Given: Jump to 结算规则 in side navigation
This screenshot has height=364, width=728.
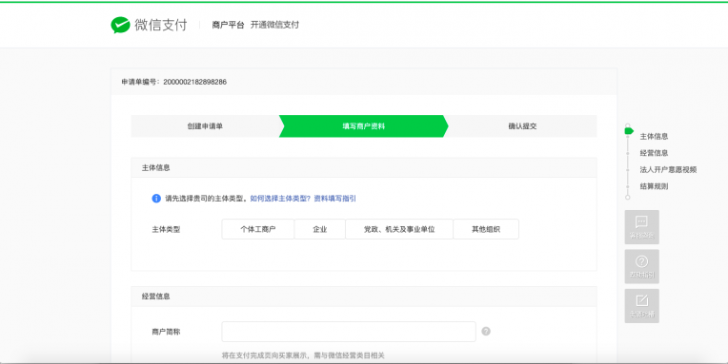Looking at the screenshot, I should [x=654, y=186].
